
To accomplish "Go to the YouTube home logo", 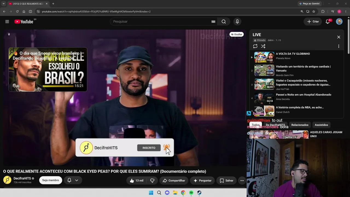I will [x=24, y=22].
